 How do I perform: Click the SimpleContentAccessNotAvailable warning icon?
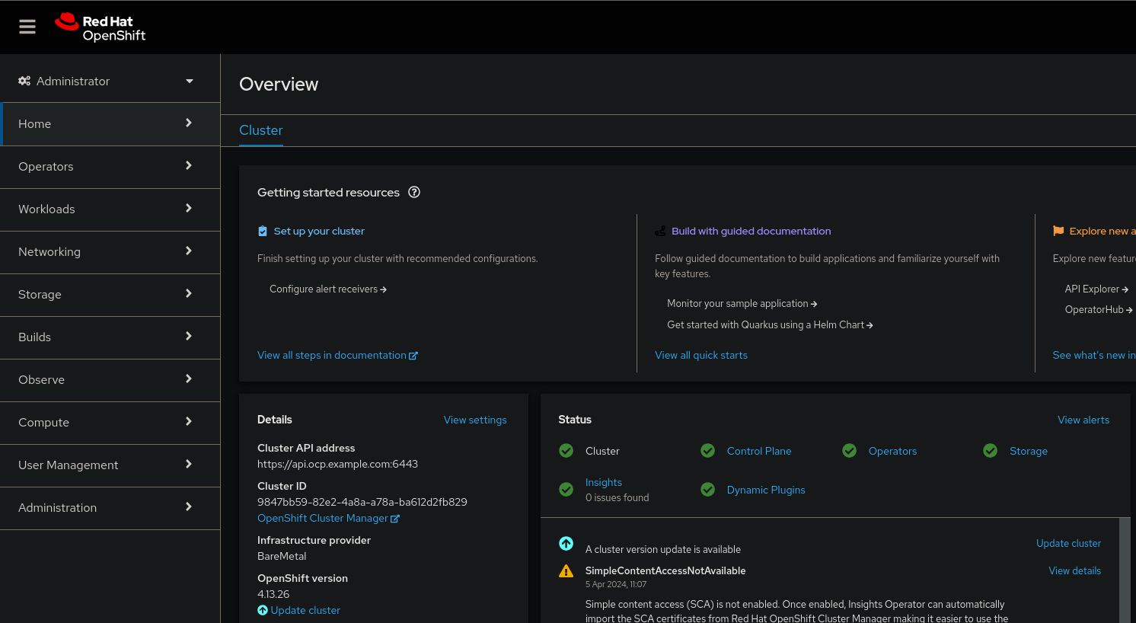pos(566,571)
